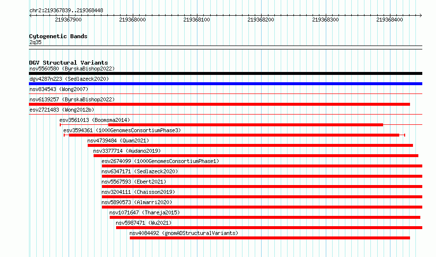Click ruler position 219368300
436x257 pixels.
pos(325,20)
